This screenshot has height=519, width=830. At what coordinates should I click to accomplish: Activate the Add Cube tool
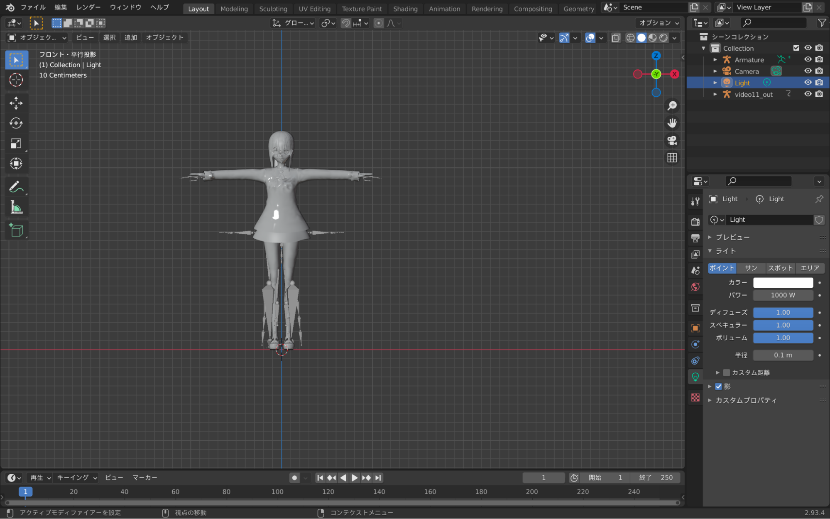tap(16, 230)
